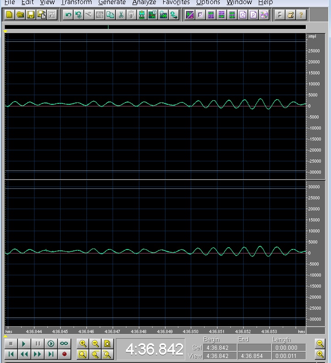Start recording with the red Record button
This screenshot has width=331, height=363.
click(64, 354)
